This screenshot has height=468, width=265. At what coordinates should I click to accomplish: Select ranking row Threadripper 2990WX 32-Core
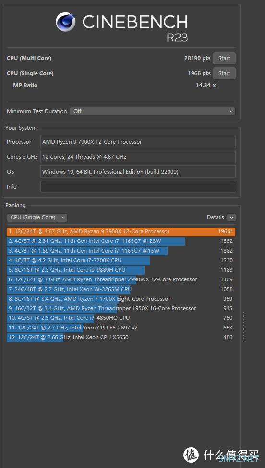click(x=121, y=279)
